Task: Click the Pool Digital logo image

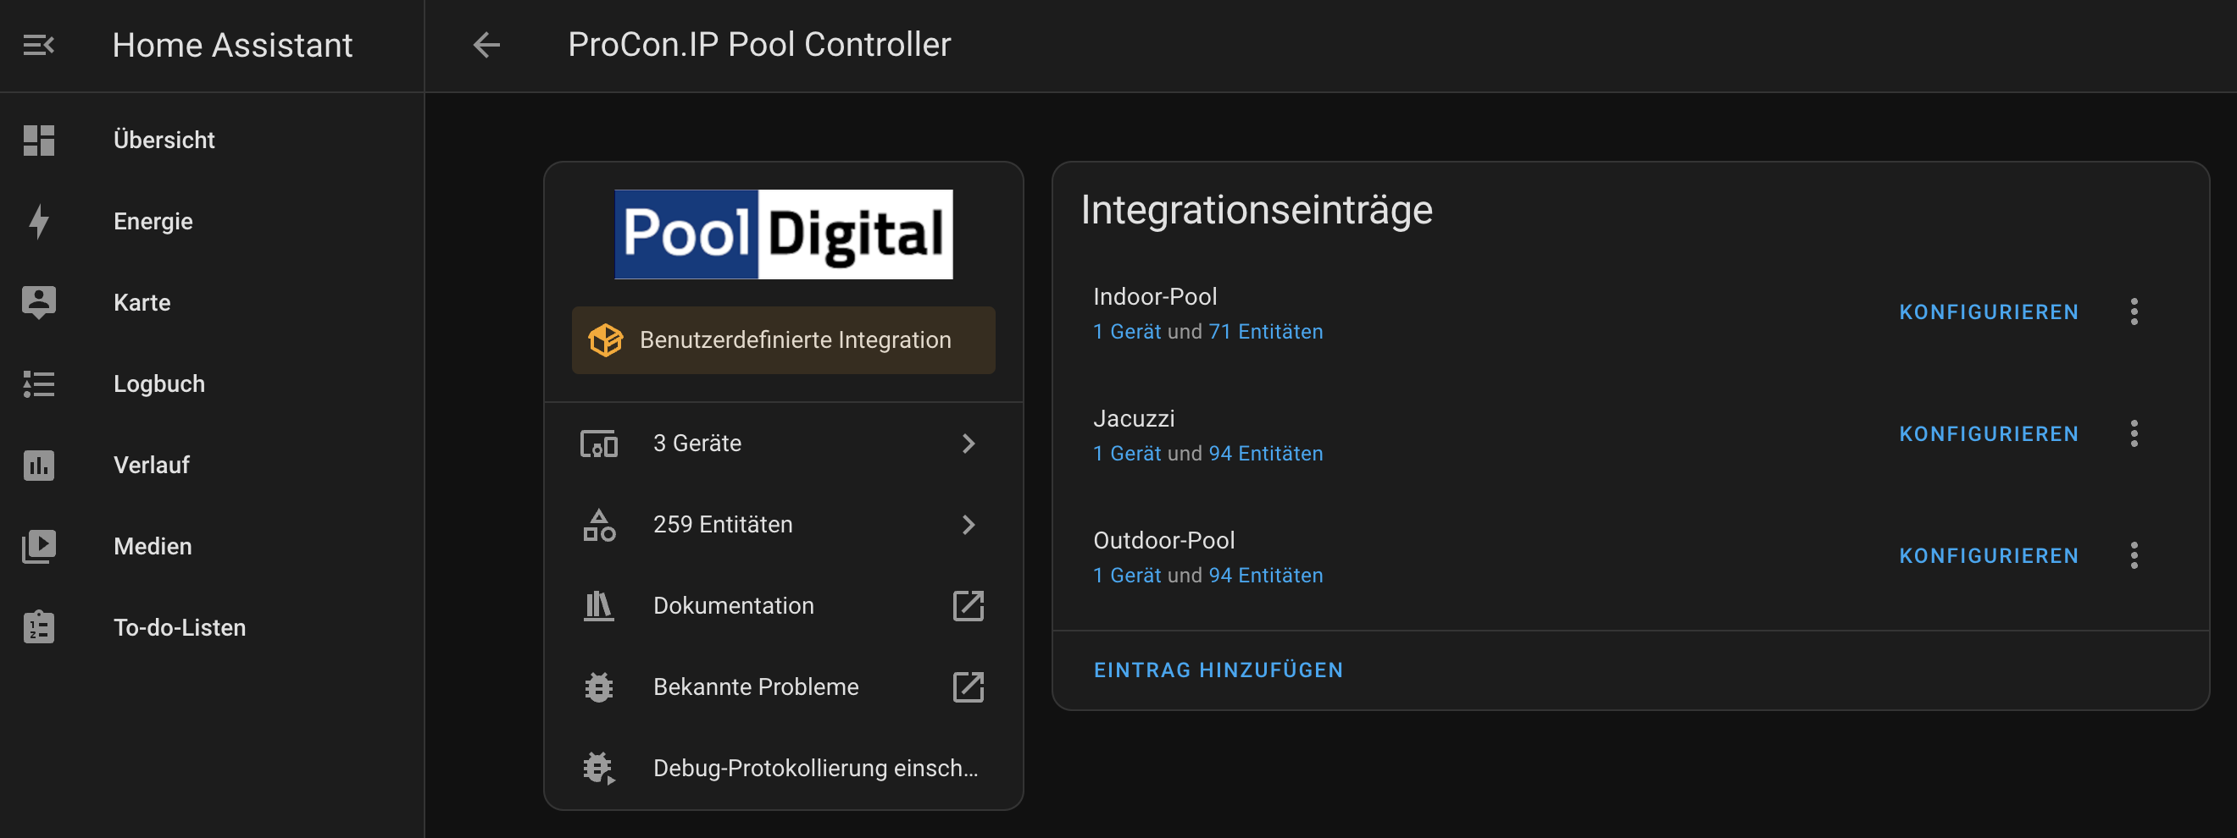Action: coord(783,234)
